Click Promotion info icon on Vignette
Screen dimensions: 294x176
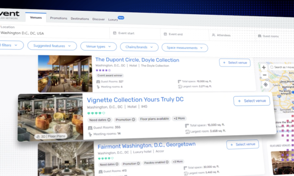click(133, 119)
